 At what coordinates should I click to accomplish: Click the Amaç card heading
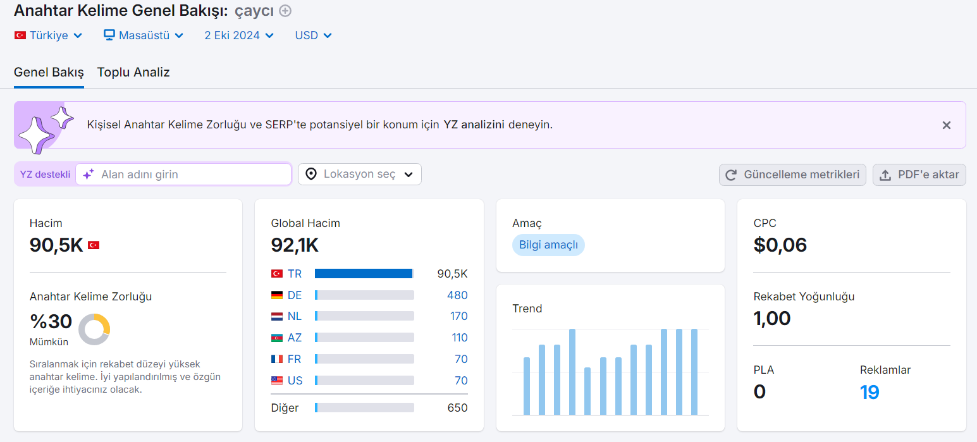coord(527,223)
